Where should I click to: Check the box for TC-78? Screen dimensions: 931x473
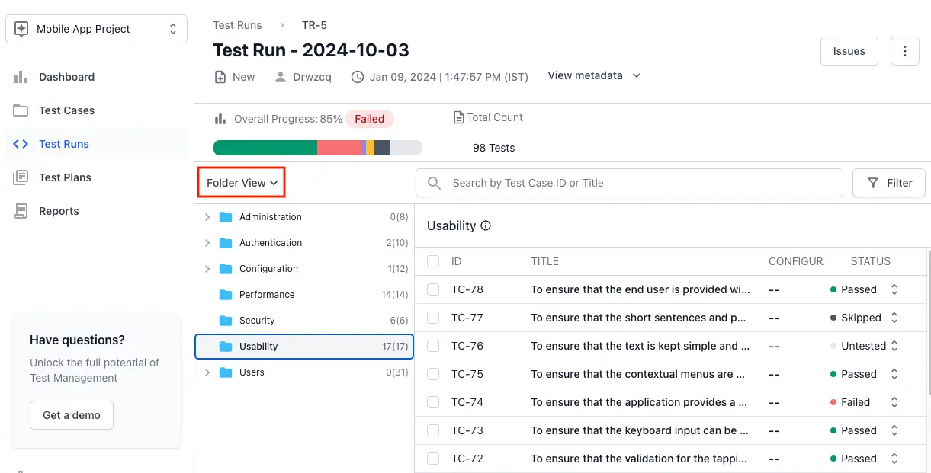433,289
